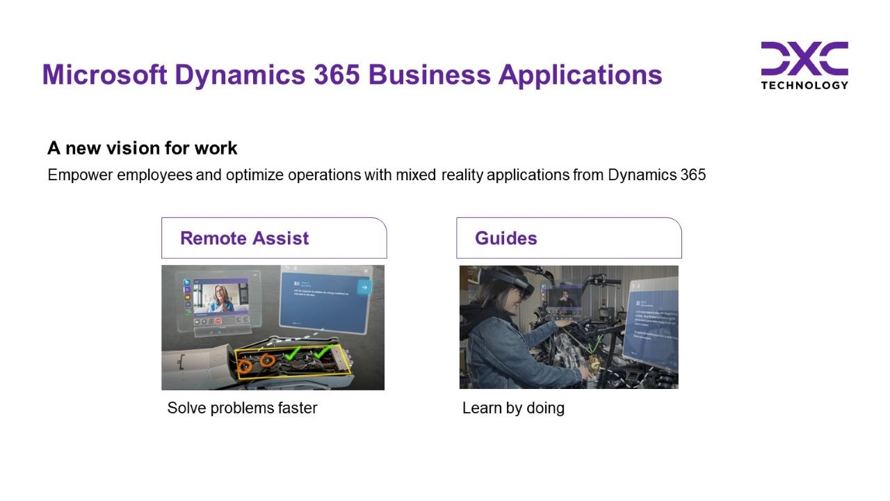Click the sentence starting "Empower employees and optimize"
The image size is (890, 501).
pos(377,175)
